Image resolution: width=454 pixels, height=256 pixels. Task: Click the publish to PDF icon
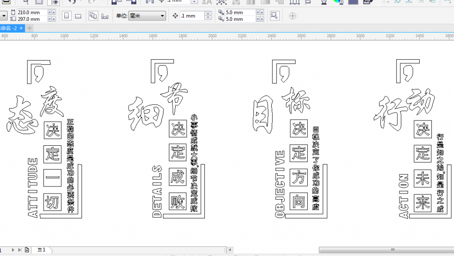click(368, 2)
